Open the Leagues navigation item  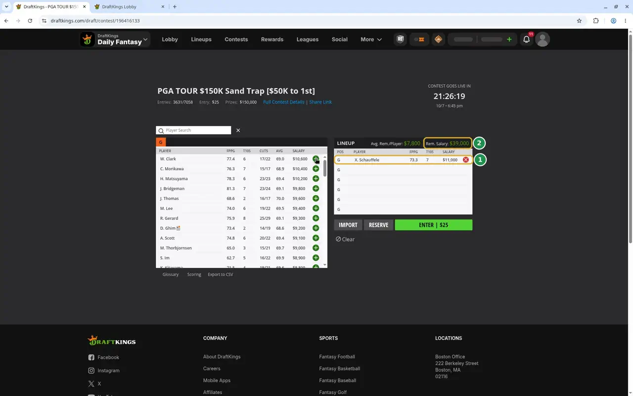[308, 40]
